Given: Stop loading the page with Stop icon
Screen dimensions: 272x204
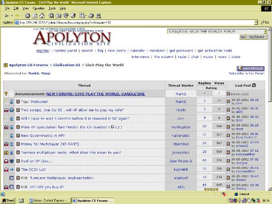Looking at the screenshot, I should tap(27, 16).
